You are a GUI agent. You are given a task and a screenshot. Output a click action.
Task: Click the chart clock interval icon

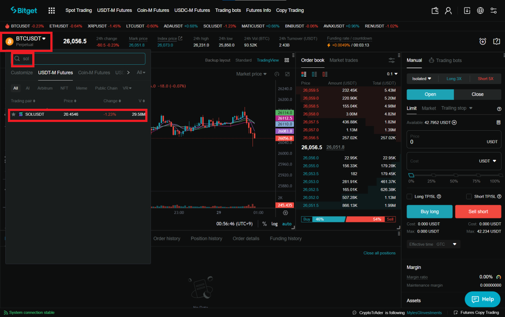(x=277, y=74)
